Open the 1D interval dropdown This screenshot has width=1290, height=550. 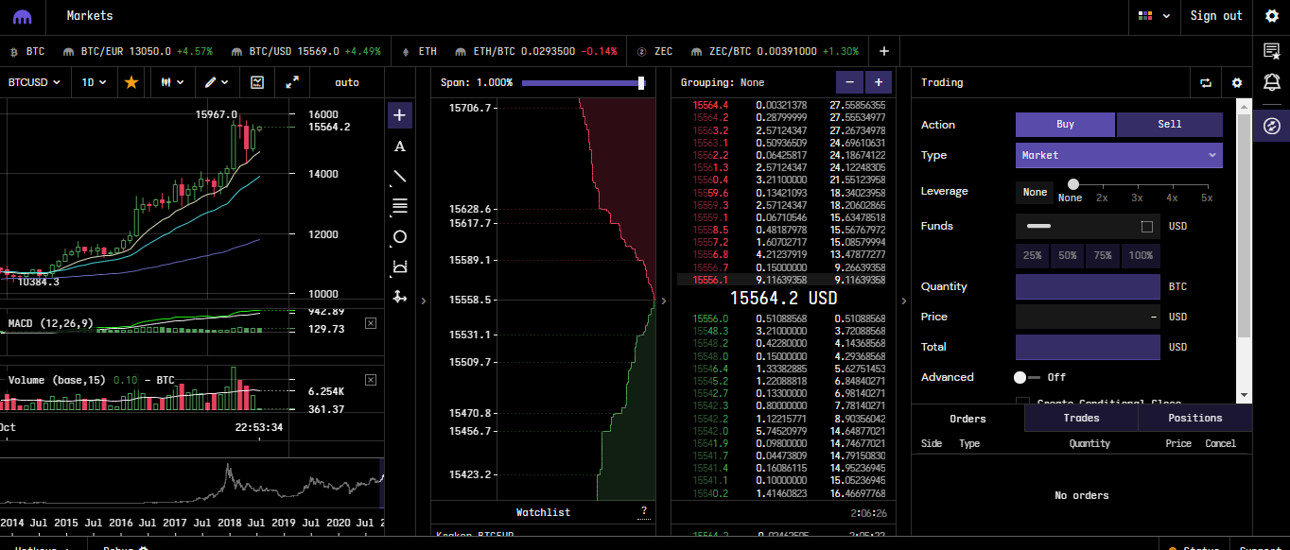pos(94,82)
